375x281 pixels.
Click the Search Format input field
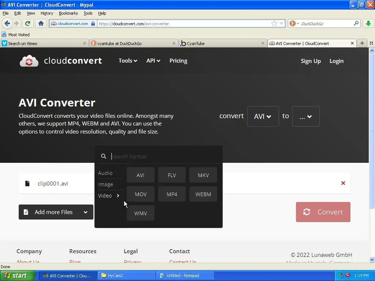click(165, 157)
